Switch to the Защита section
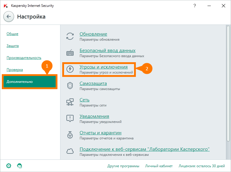231x172 pixels. [13, 46]
